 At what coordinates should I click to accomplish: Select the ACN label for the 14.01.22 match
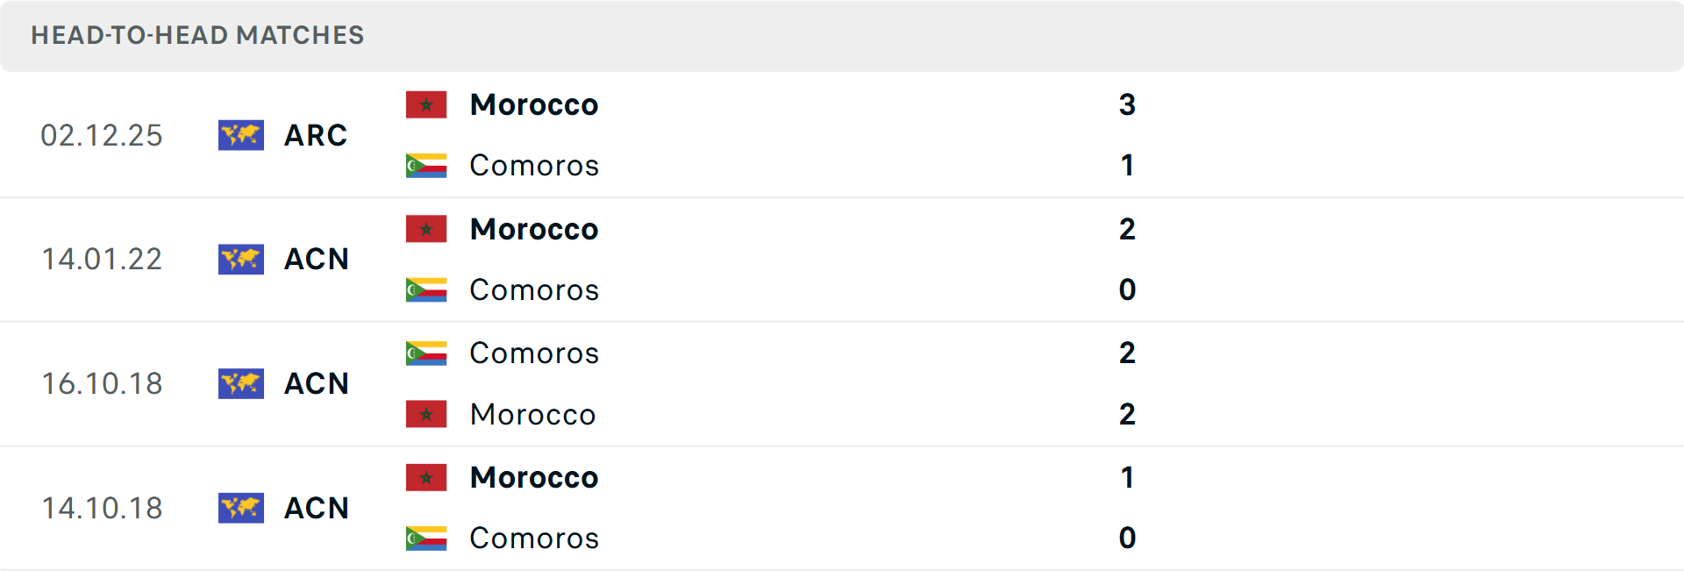pos(317,260)
